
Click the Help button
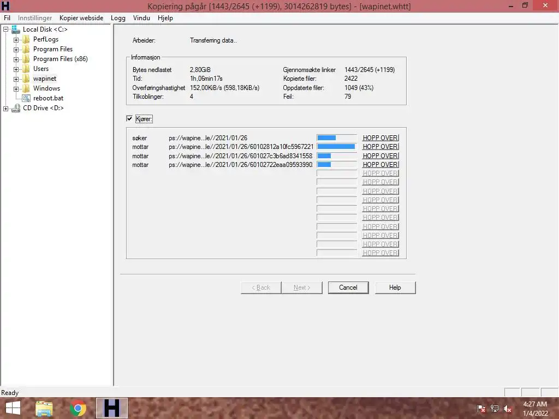click(x=395, y=288)
